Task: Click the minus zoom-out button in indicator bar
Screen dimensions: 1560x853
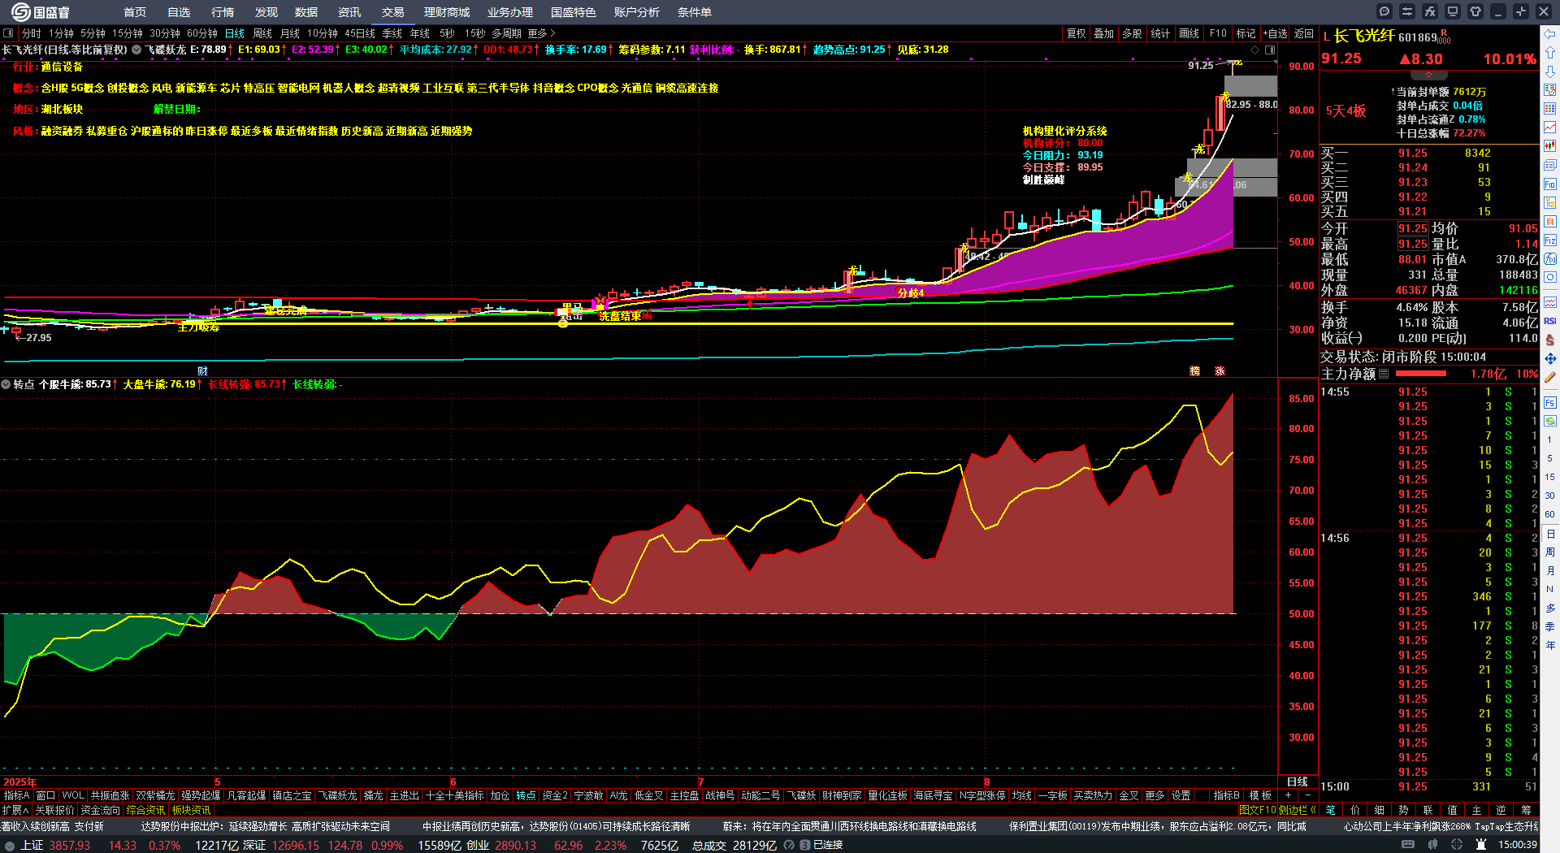Action: pyautogui.click(x=1307, y=796)
